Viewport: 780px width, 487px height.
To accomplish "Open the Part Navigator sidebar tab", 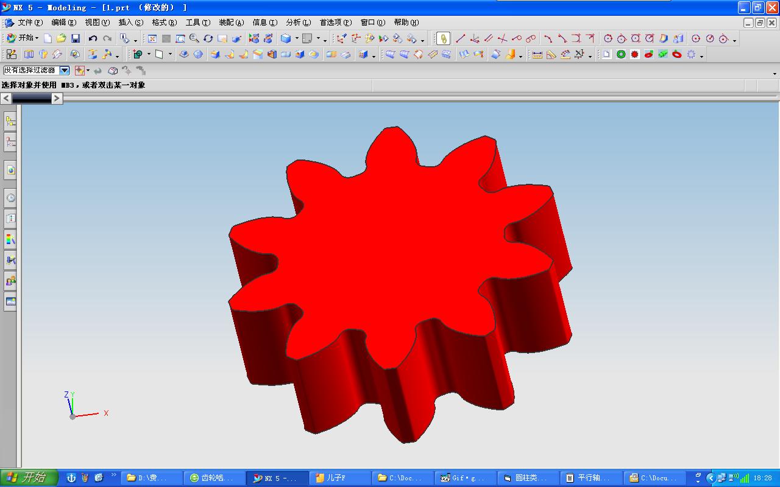I will pos(10,142).
